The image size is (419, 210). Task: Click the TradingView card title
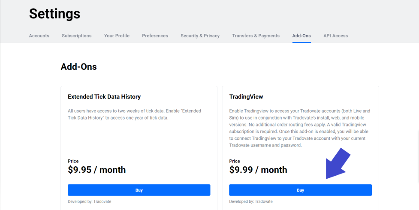coord(246,97)
